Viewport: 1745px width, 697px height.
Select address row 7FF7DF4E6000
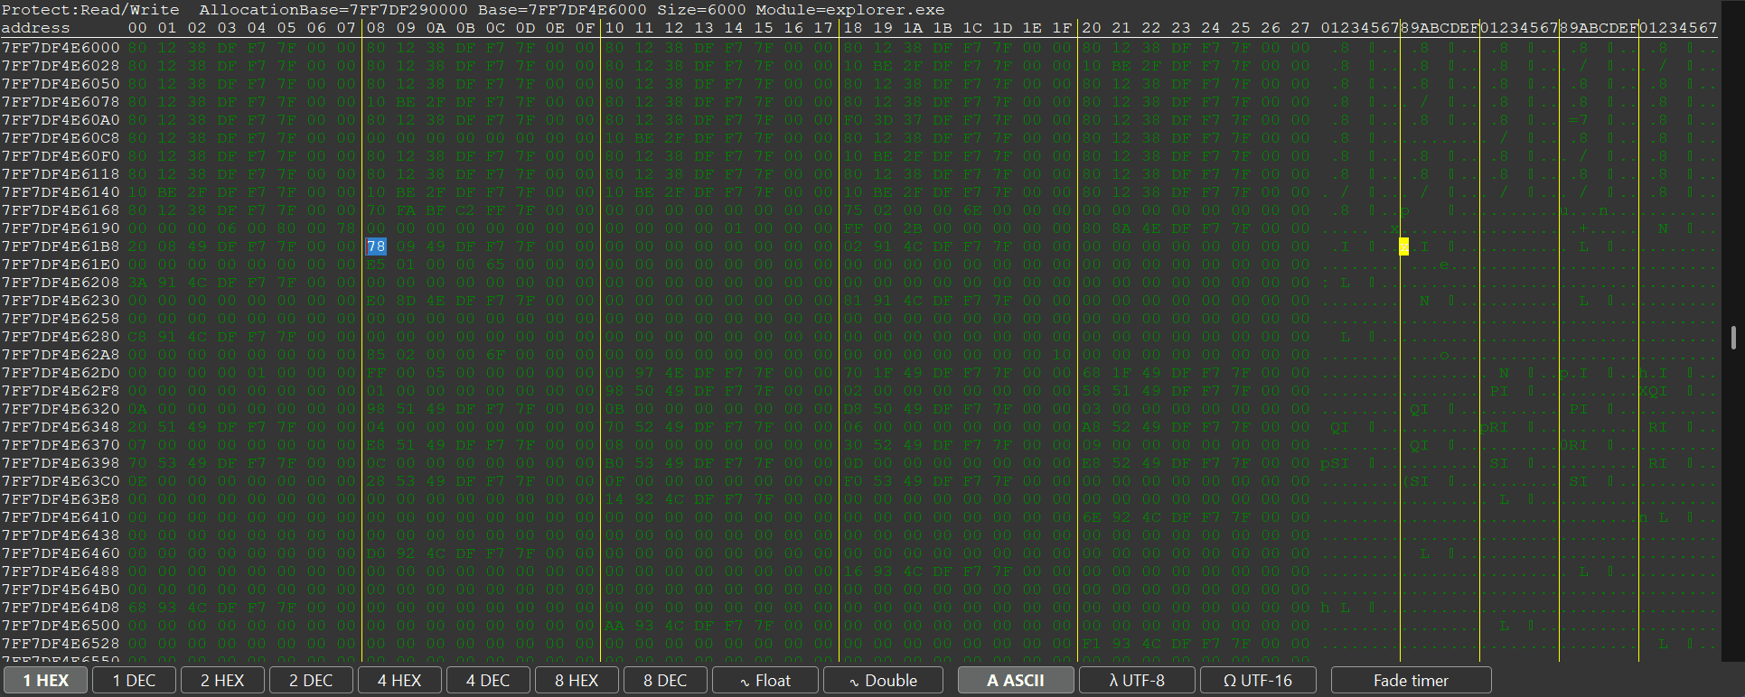point(61,47)
